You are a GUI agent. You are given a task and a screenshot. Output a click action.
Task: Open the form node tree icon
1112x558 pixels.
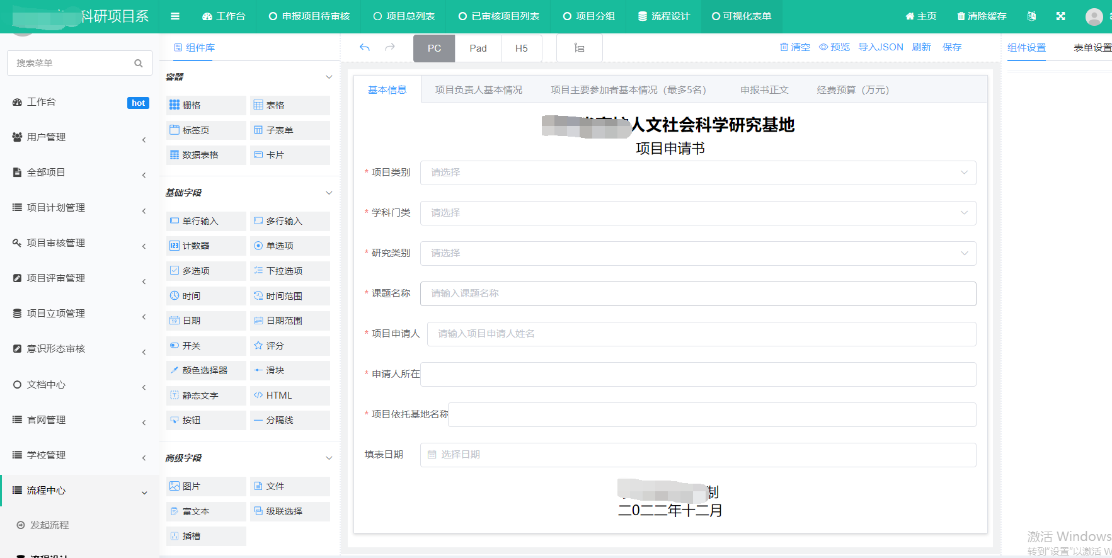tap(580, 48)
